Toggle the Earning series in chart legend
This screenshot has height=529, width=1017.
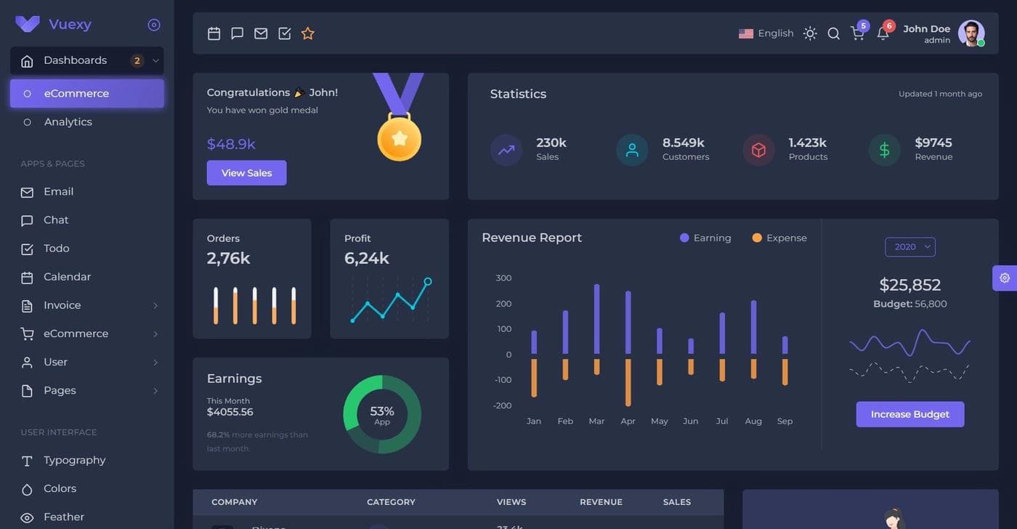tap(705, 238)
